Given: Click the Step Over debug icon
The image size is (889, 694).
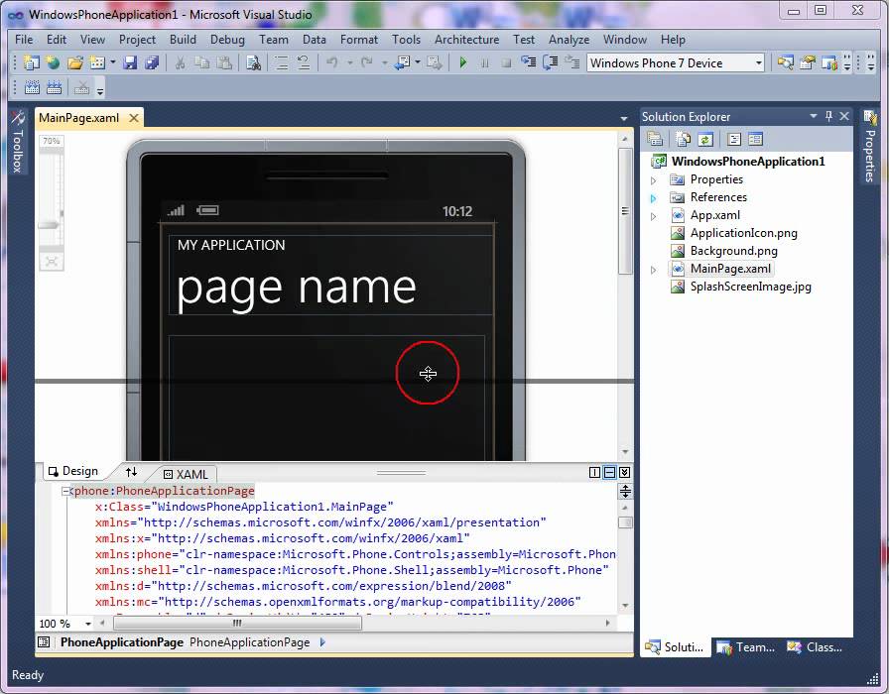Looking at the screenshot, I should 550,62.
